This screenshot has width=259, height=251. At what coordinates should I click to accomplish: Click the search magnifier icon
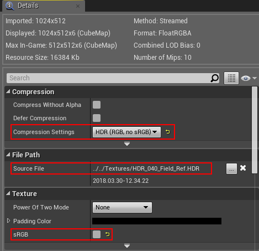215,78
